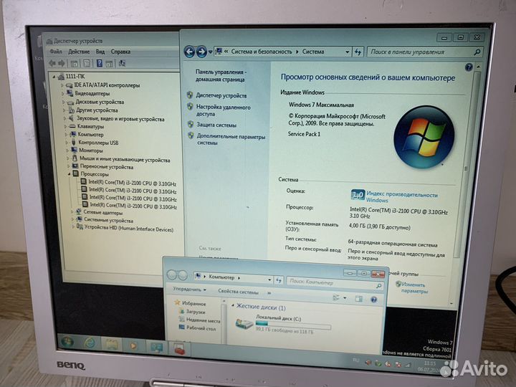Open Справка menu in Device Manager
The image size is (516, 387).
click(x=121, y=52)
